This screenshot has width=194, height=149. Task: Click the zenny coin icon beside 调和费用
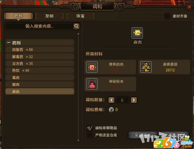click(x=111, y=110)
